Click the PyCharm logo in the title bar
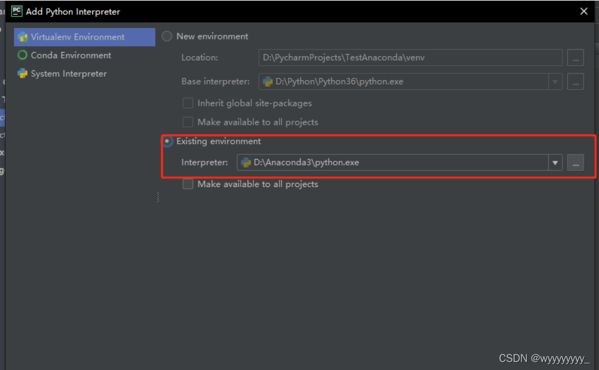 point(17,11)
